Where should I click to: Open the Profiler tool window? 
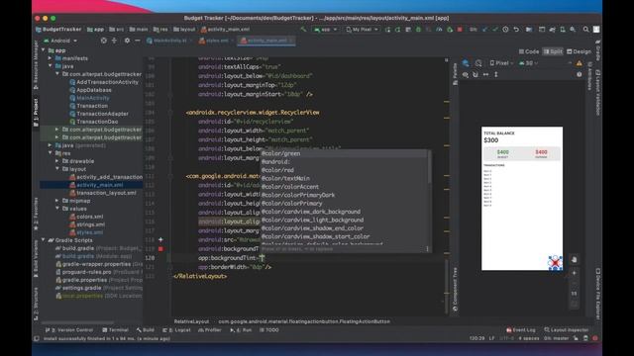(x=210, y=330)
